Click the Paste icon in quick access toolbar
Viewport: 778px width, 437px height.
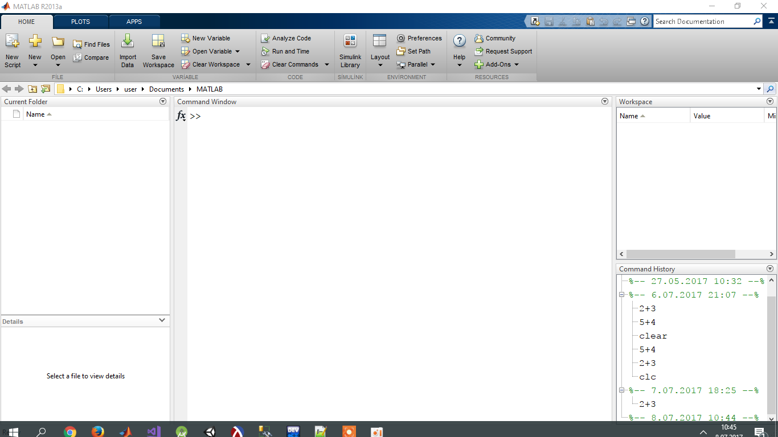pos(590,22)
